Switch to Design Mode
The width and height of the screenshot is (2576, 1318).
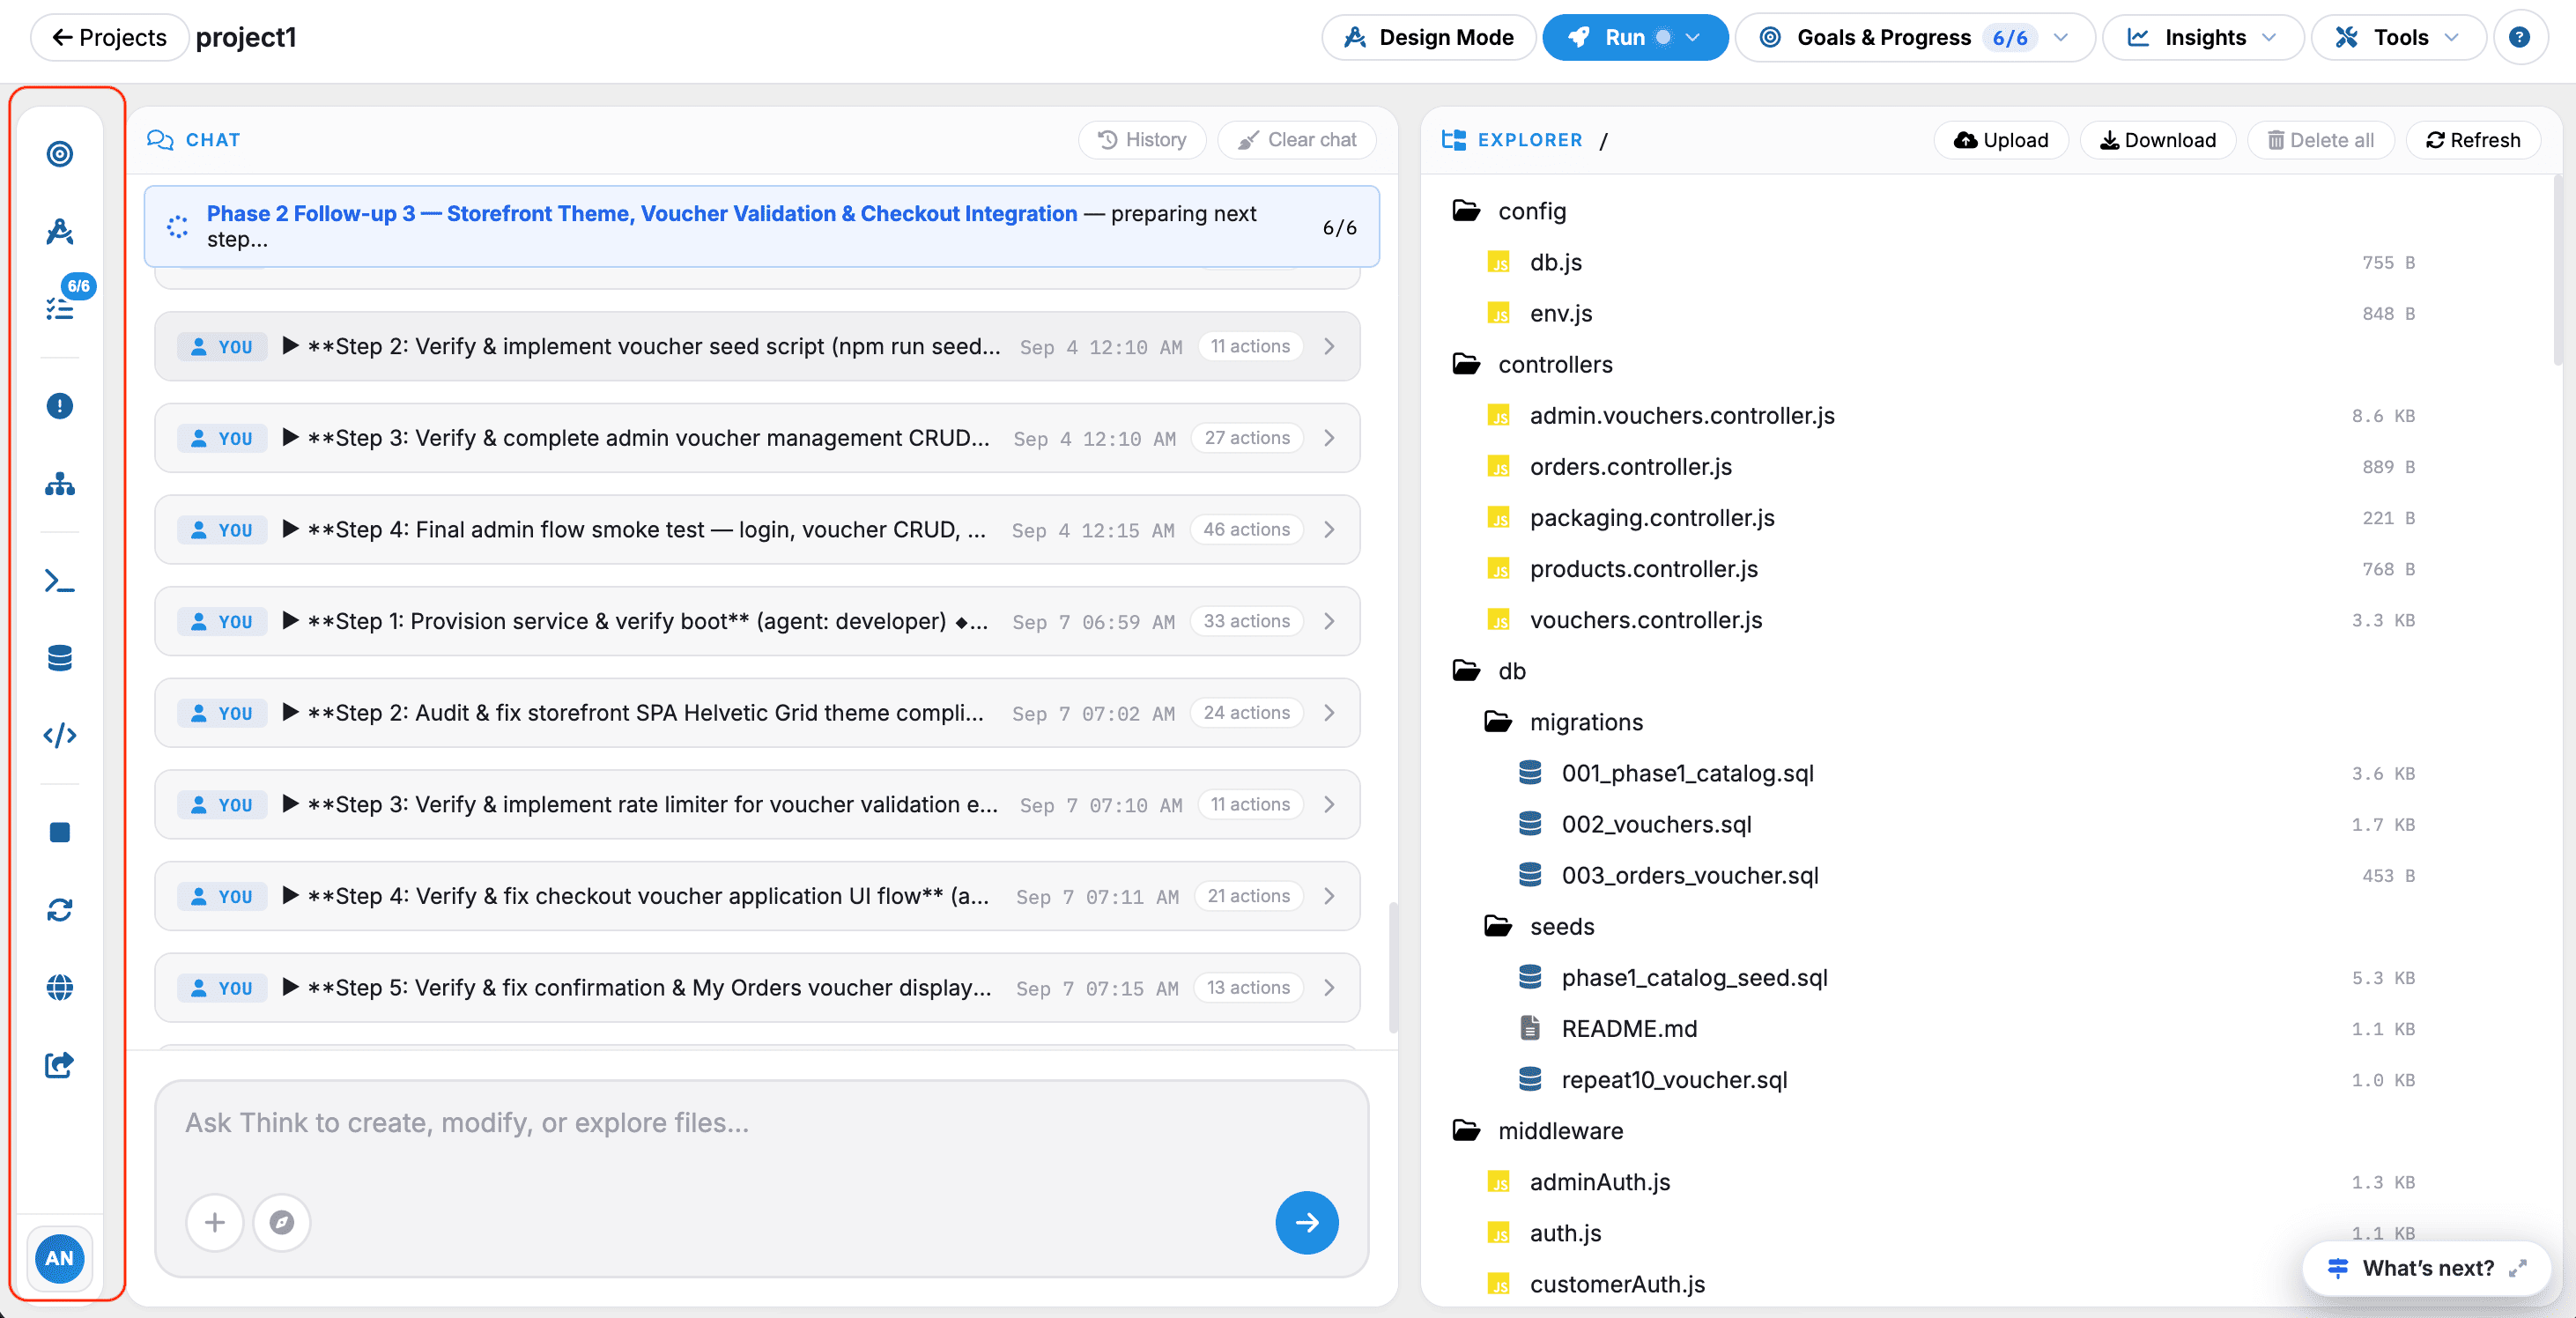click(x=1429, y=38)
